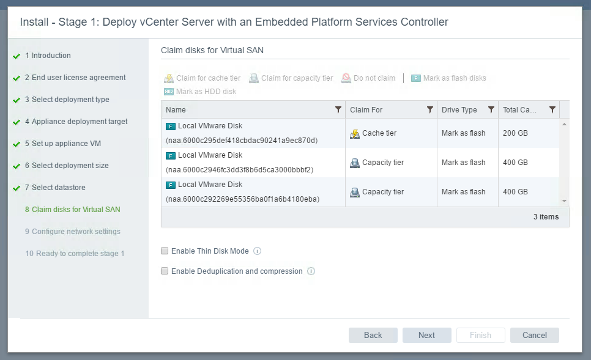Click Capacity tier icon for disk ending b4180eba

point(355,192)
